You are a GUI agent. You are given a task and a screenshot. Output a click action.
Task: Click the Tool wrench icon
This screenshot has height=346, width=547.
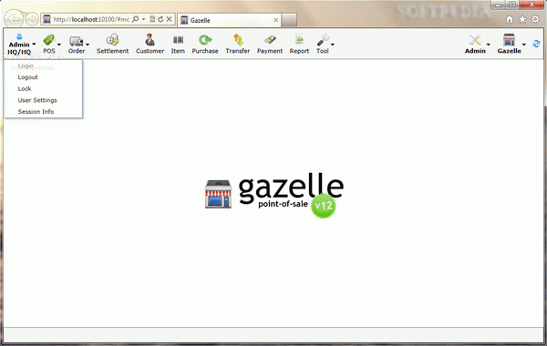(x=323, y=40)
